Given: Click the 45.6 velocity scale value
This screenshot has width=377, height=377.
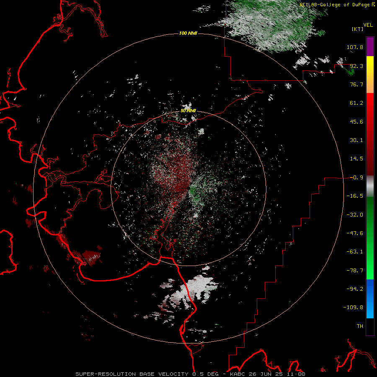Looking at the screenshot, I should click(x=356, y=121).
